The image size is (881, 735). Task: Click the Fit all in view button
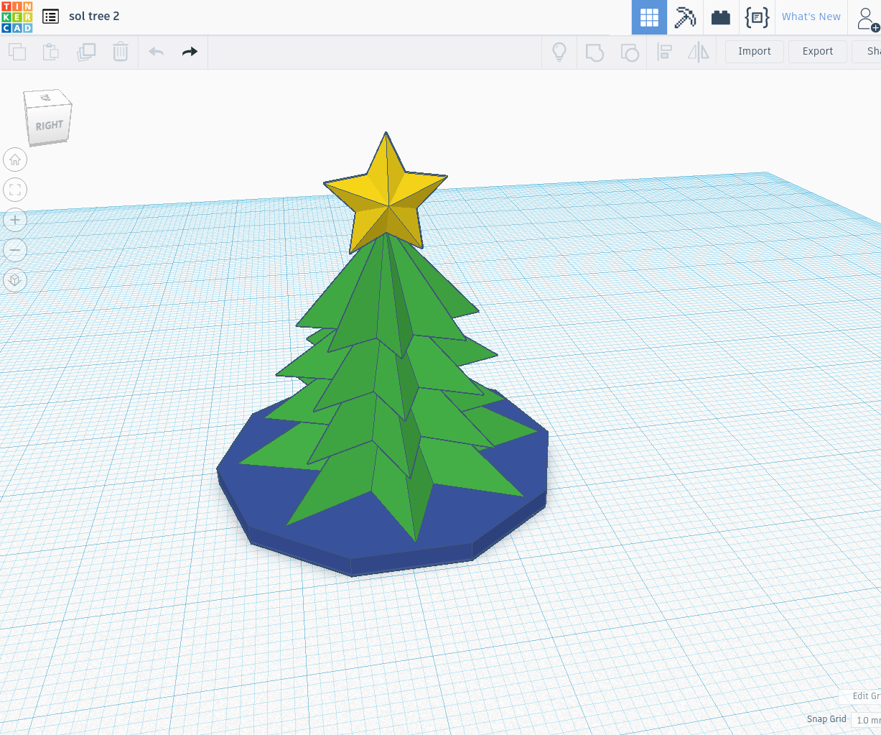pos(15,190)
